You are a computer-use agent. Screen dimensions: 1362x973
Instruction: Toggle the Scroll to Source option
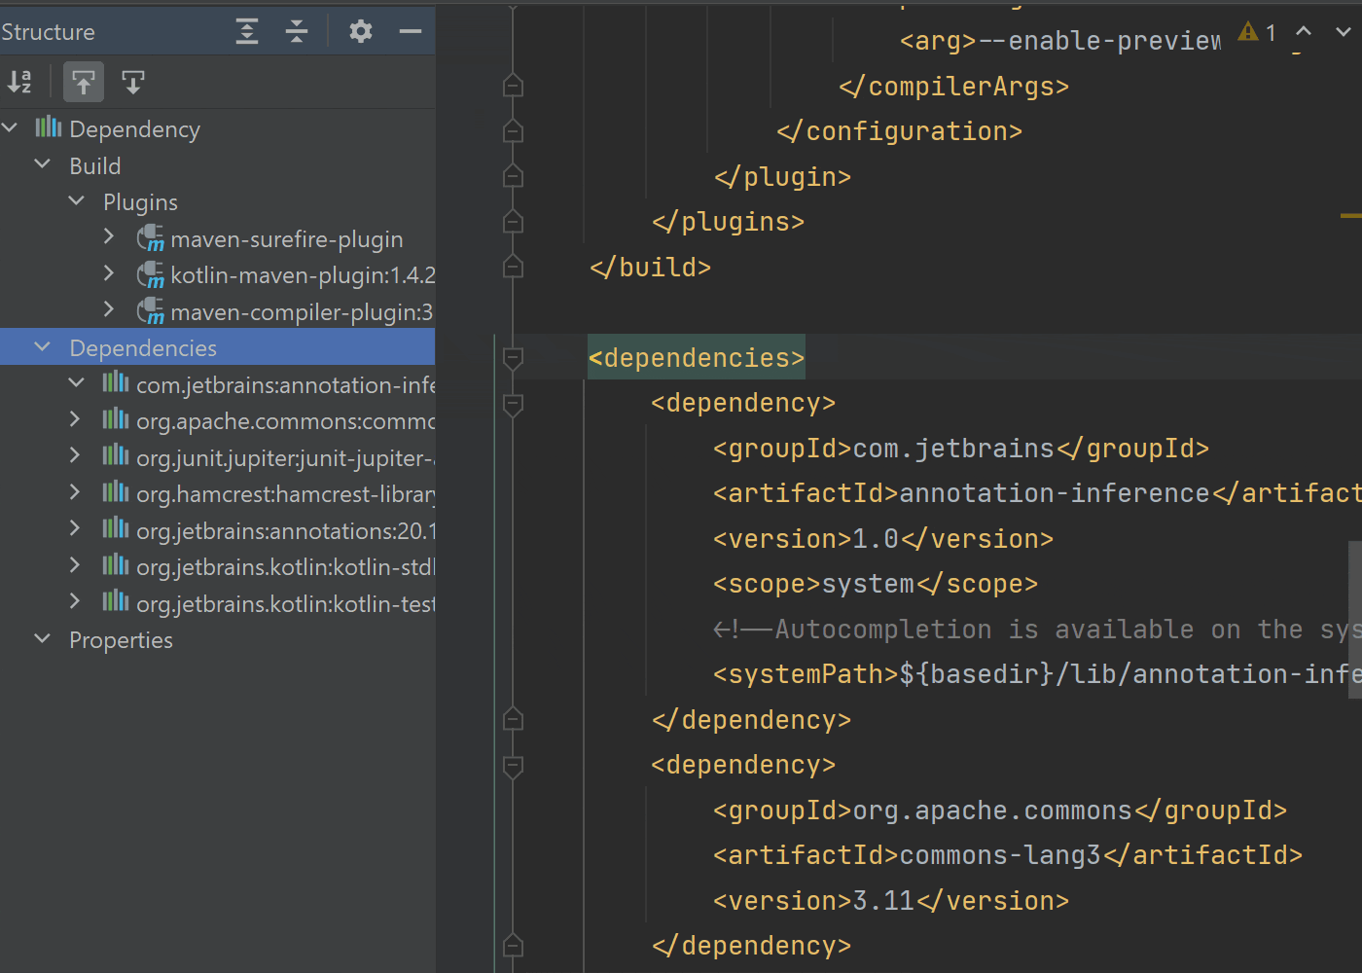pos(132,82)
